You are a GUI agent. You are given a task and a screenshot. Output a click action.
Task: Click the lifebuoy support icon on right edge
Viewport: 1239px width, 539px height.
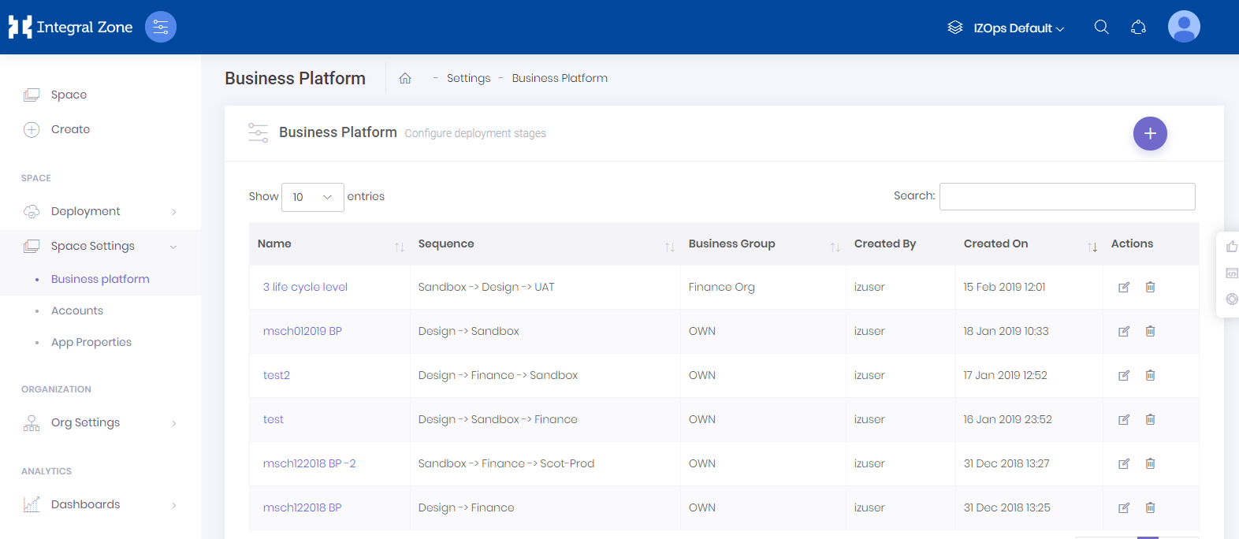1232,299
